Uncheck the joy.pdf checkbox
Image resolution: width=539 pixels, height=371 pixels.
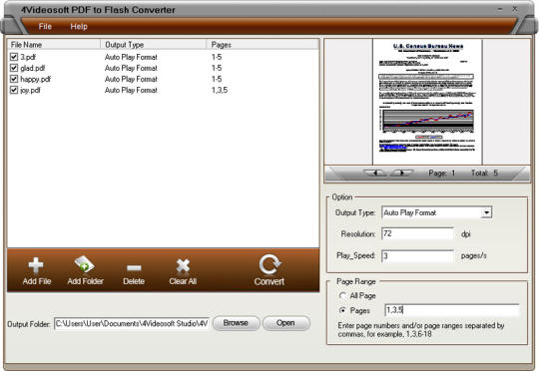pos(14,90)
